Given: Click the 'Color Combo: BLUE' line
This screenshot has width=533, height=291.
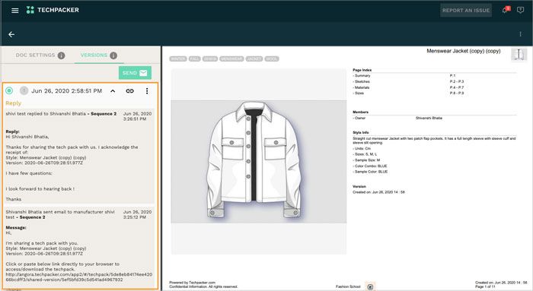Looking at the screenshot, I should tap(370, 166).
